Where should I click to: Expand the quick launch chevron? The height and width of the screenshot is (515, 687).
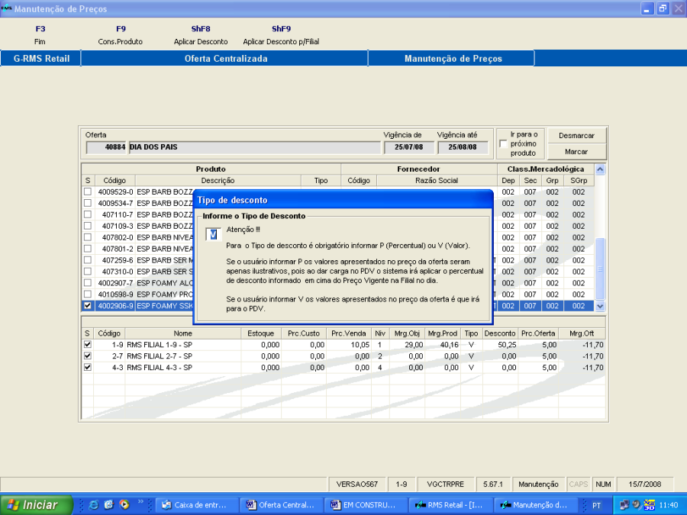click(x=140, y=502)
